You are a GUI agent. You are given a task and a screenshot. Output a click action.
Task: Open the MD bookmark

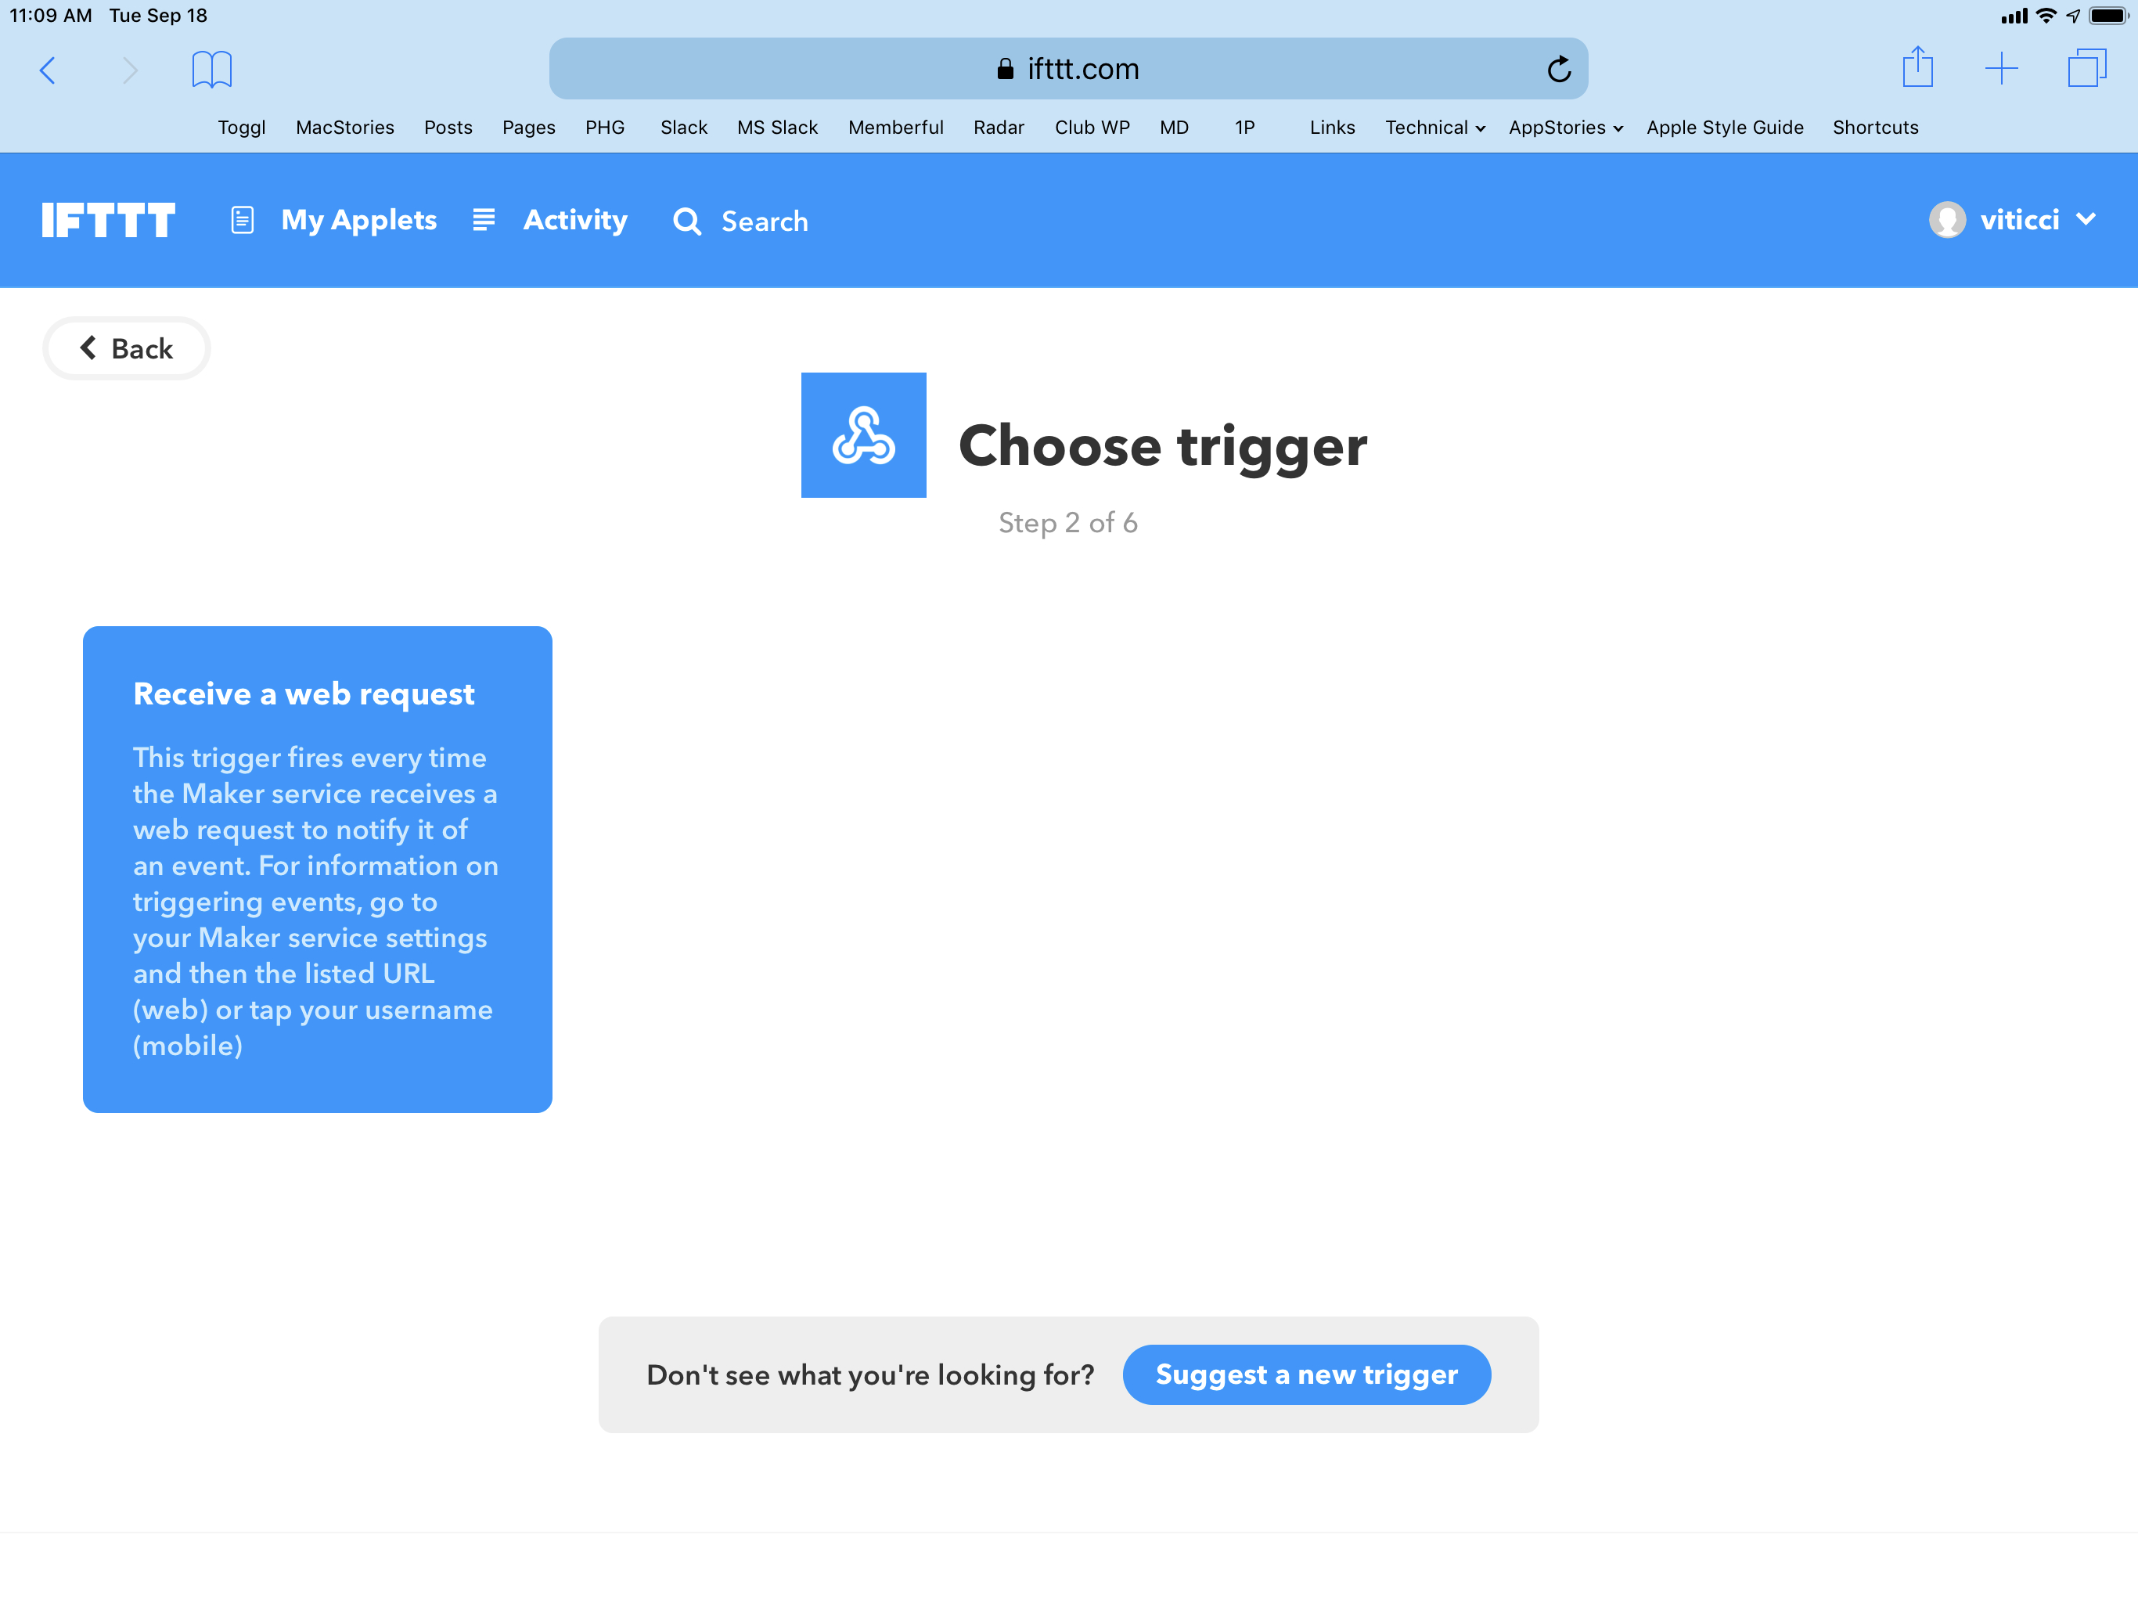point(1175,128)
